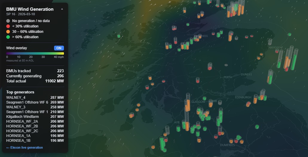Click the DUMFRIES map label

(x=227, y=145)
